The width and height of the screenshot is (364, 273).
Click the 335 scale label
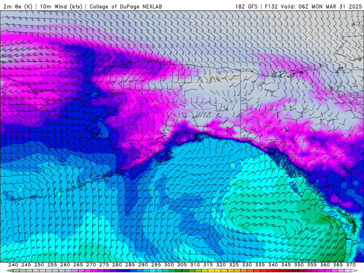260,265
